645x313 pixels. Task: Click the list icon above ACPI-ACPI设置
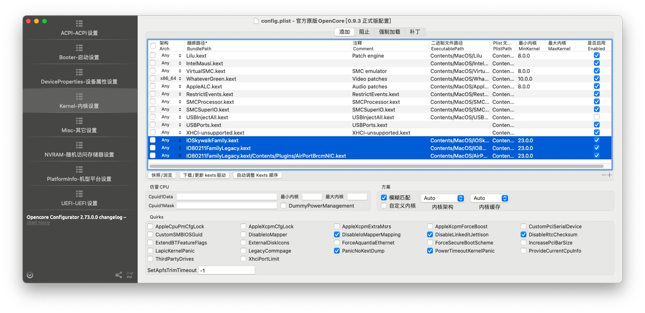coord(80,23)
